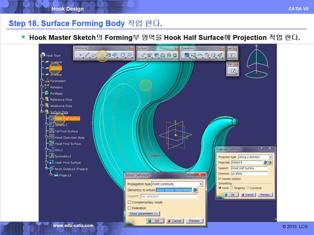The height and width of the screenshot is (235, 314).
Task: Uncheck the Nearest solution checkbox
Action: tap(220, 179)
